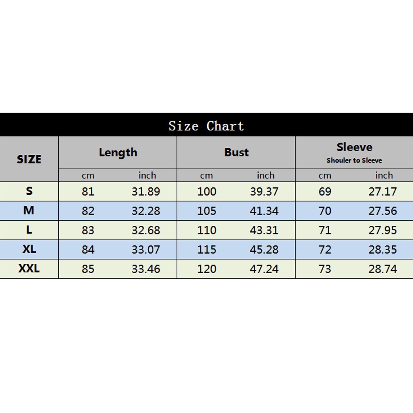
Task: Select the Bust column header
Action: (x=236, y=152)
